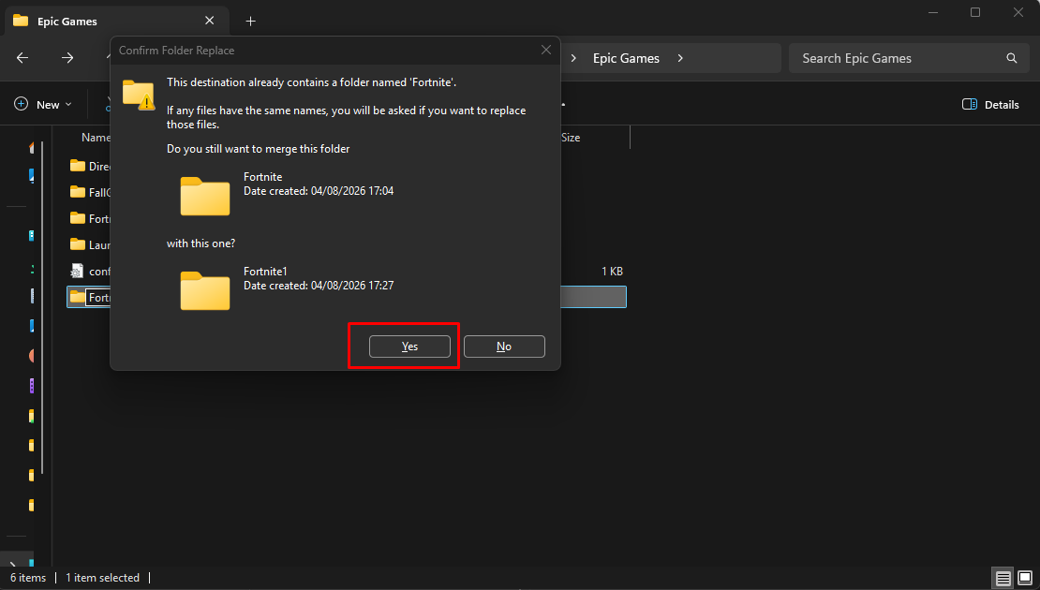1040x590 pixels.
Task: Click 'Date created: 04/08/2026 17:04' text
Action: 319,191
